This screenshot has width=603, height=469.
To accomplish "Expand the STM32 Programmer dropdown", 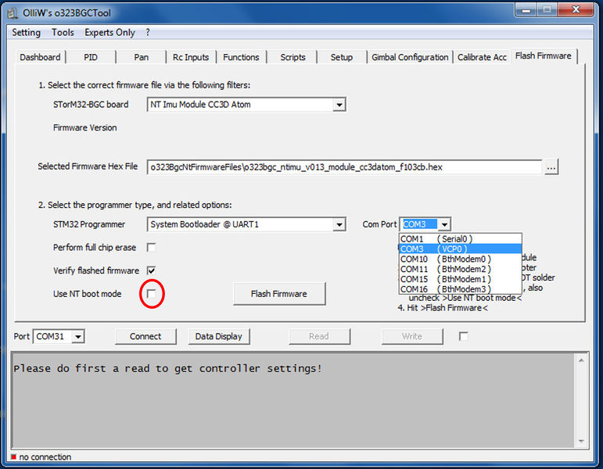I will (339, 225).
